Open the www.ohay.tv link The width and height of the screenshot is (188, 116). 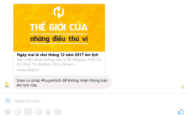[x=28, y=70]
